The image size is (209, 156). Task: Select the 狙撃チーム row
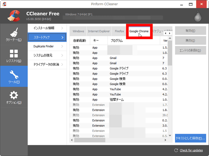pyautogui.click(x=119, y=100)
